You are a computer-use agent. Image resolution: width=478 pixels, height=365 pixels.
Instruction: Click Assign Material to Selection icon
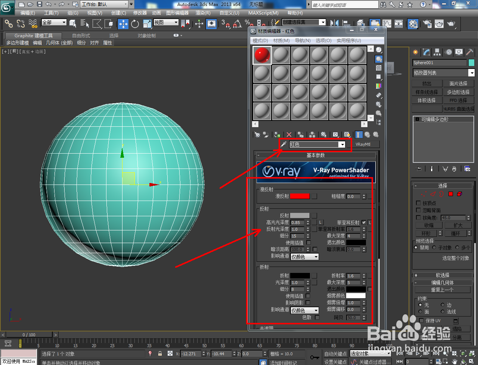tap(277, 135)
